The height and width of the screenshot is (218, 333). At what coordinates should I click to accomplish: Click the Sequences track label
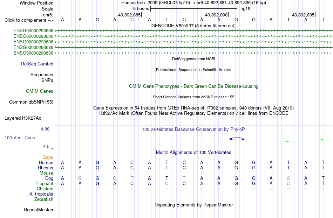[x=42, y=75]
